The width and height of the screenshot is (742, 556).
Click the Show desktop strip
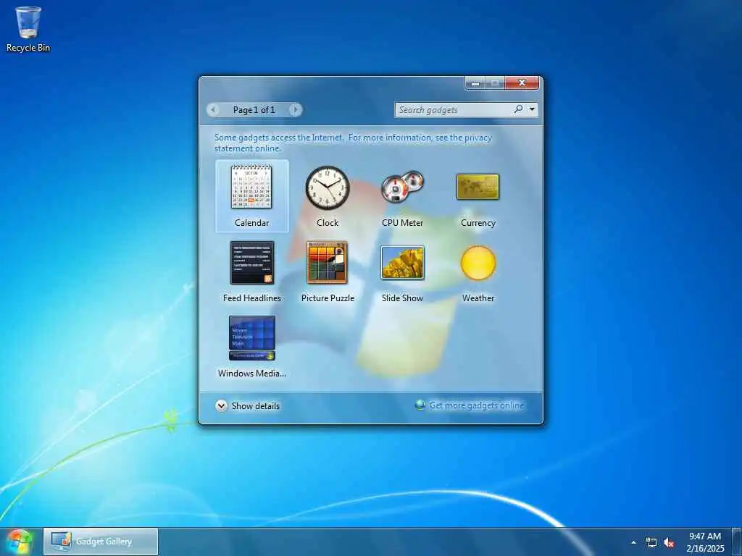point(737,542)
